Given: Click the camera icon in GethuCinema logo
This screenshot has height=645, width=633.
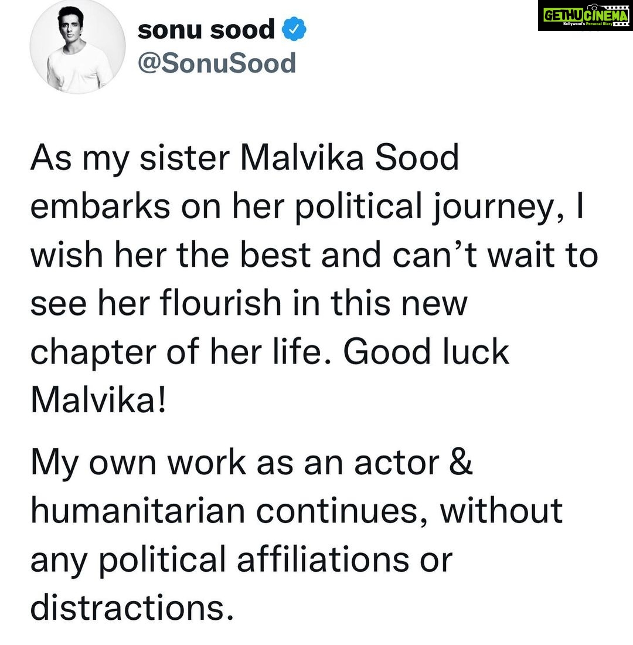Looking at the screenshot, I should [x=593, y=8].
